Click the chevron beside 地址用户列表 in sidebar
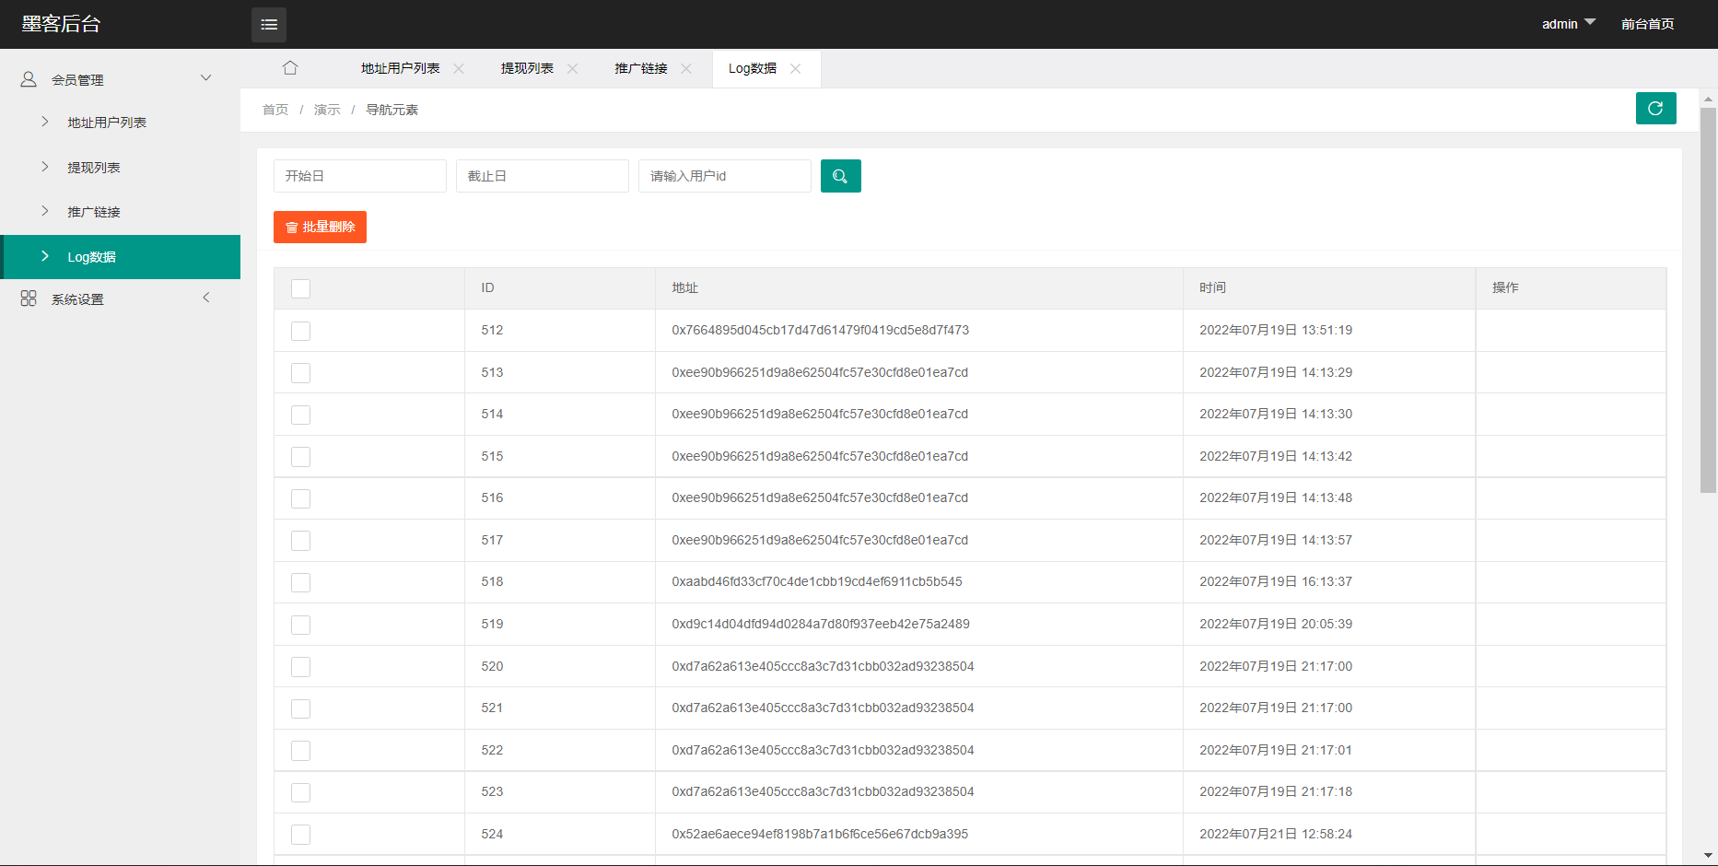 44,122
